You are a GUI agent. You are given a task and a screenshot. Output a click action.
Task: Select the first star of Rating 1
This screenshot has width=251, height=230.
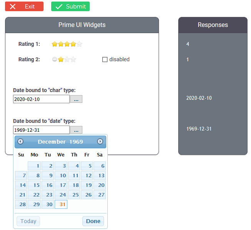[x=55, y=44]
